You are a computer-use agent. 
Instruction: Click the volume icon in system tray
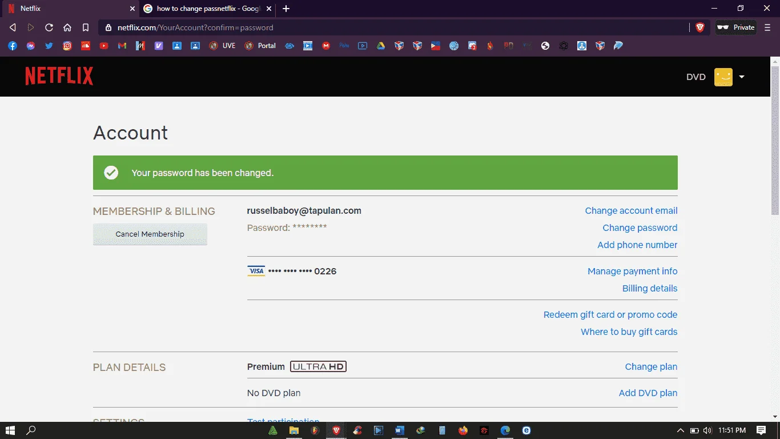click(707, 430)
